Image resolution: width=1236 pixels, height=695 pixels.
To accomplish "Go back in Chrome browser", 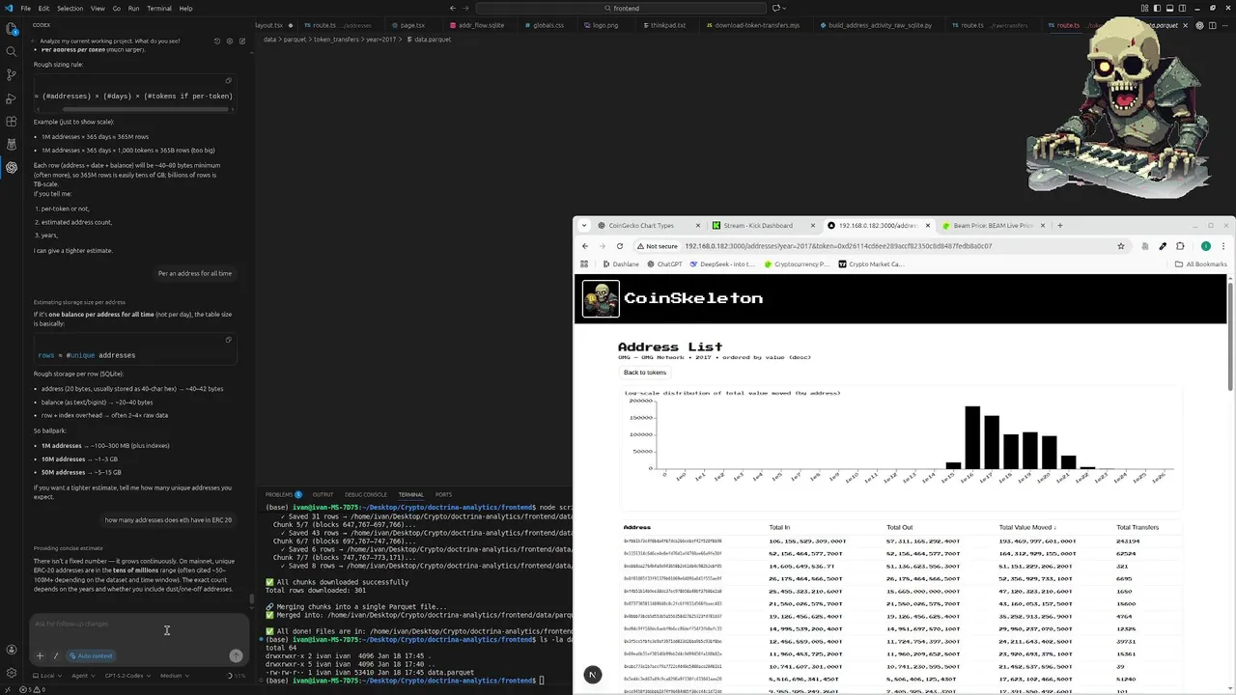I will pos(585,246).
